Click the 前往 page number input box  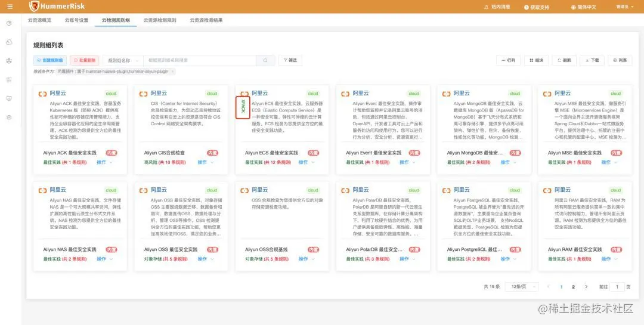(x=617, y=287)
